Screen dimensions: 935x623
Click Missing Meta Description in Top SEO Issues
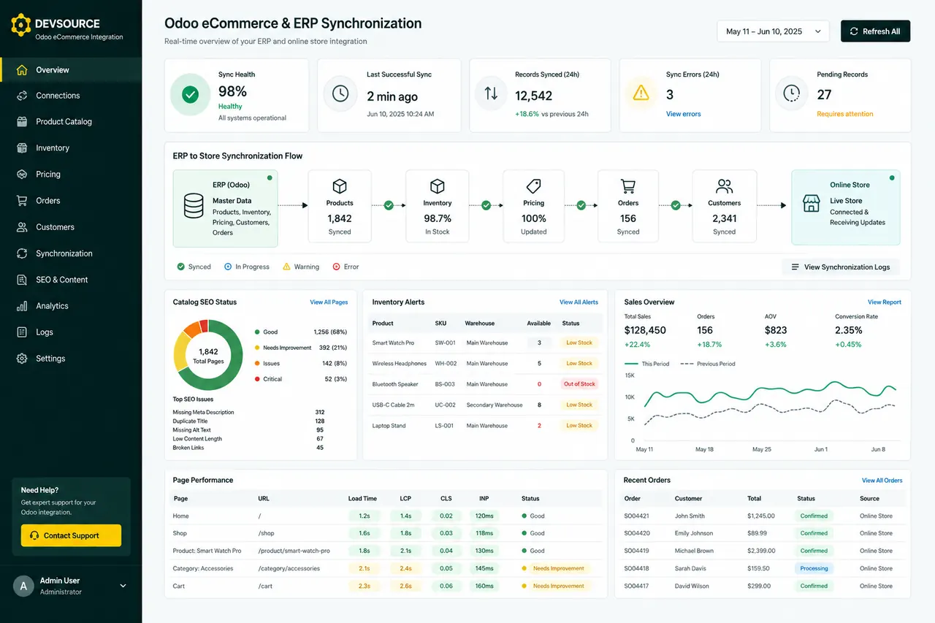[x=203, y=413]
